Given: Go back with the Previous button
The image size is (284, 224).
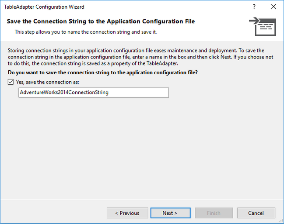Looking at the screenshot, I should (x=127, y=213).
